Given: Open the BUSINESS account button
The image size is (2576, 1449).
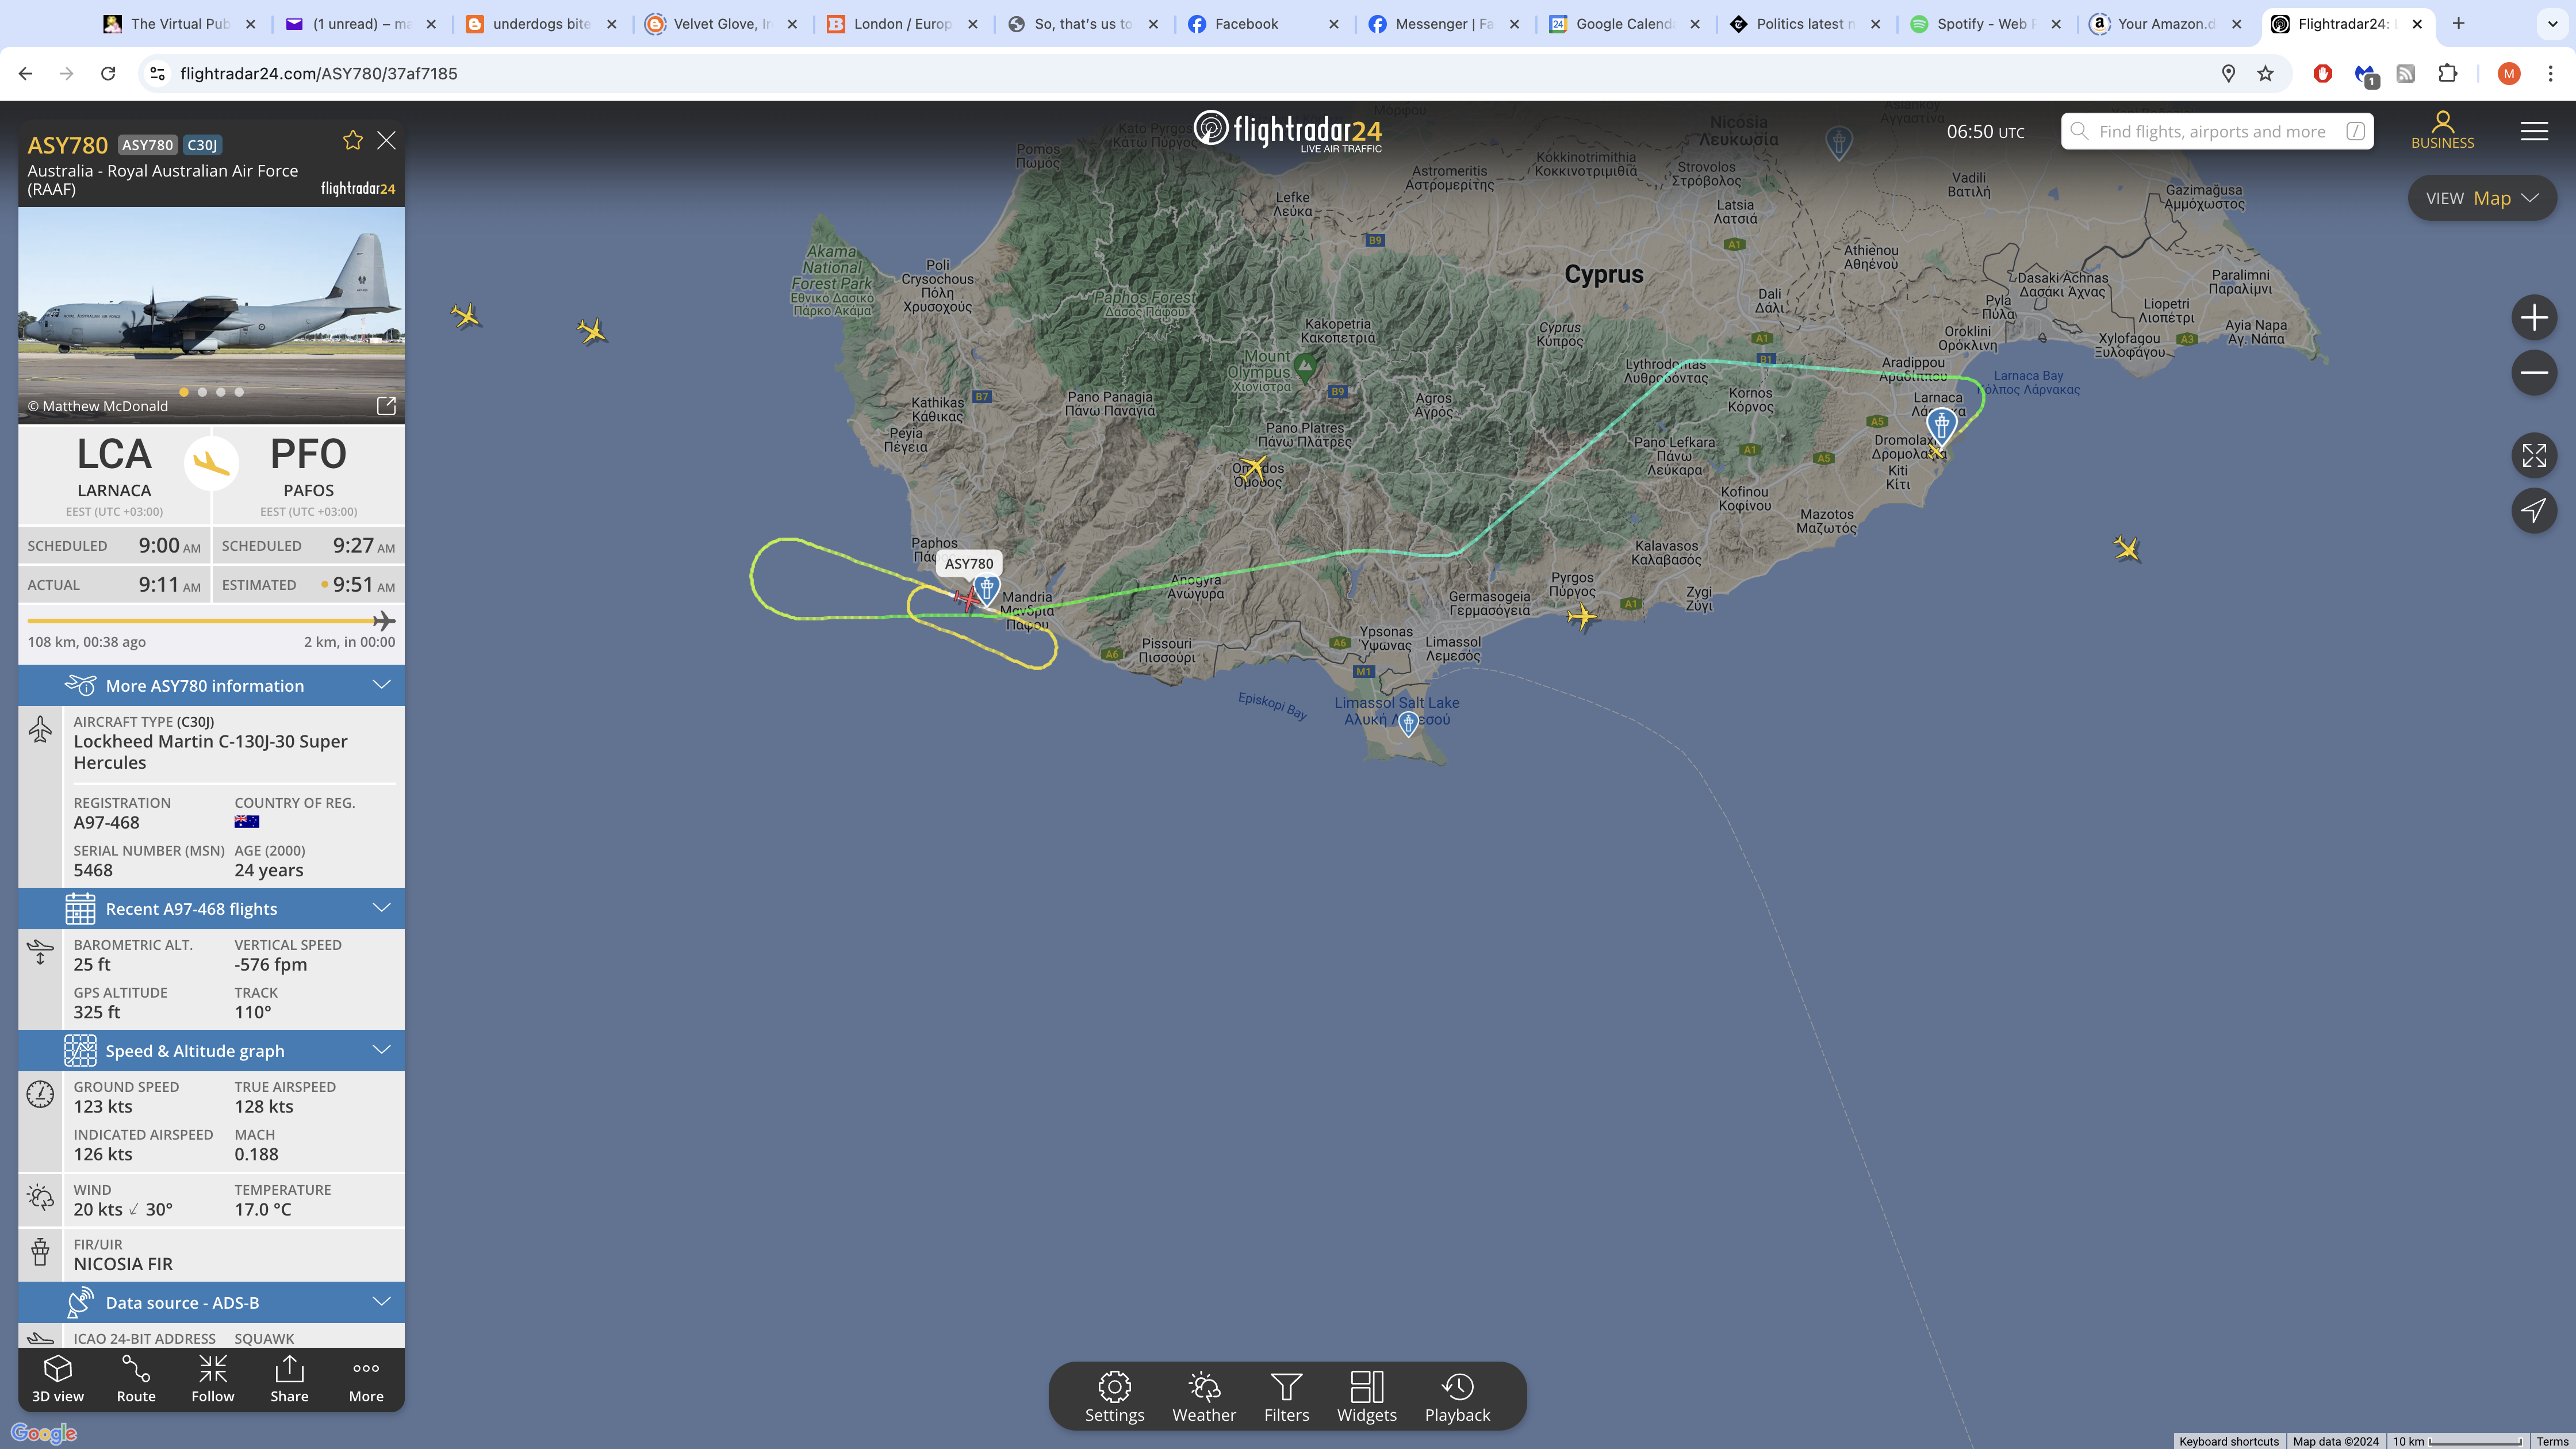Looking at the screenshot, I should (2442, 131).
